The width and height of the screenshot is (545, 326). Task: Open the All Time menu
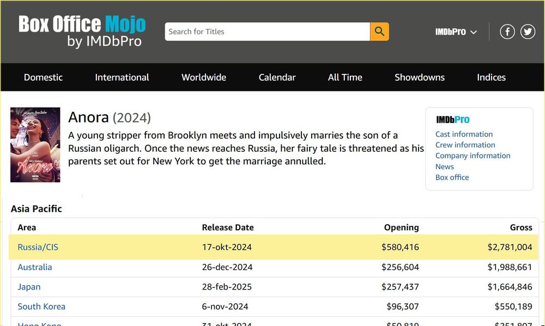tap(345, 77)
